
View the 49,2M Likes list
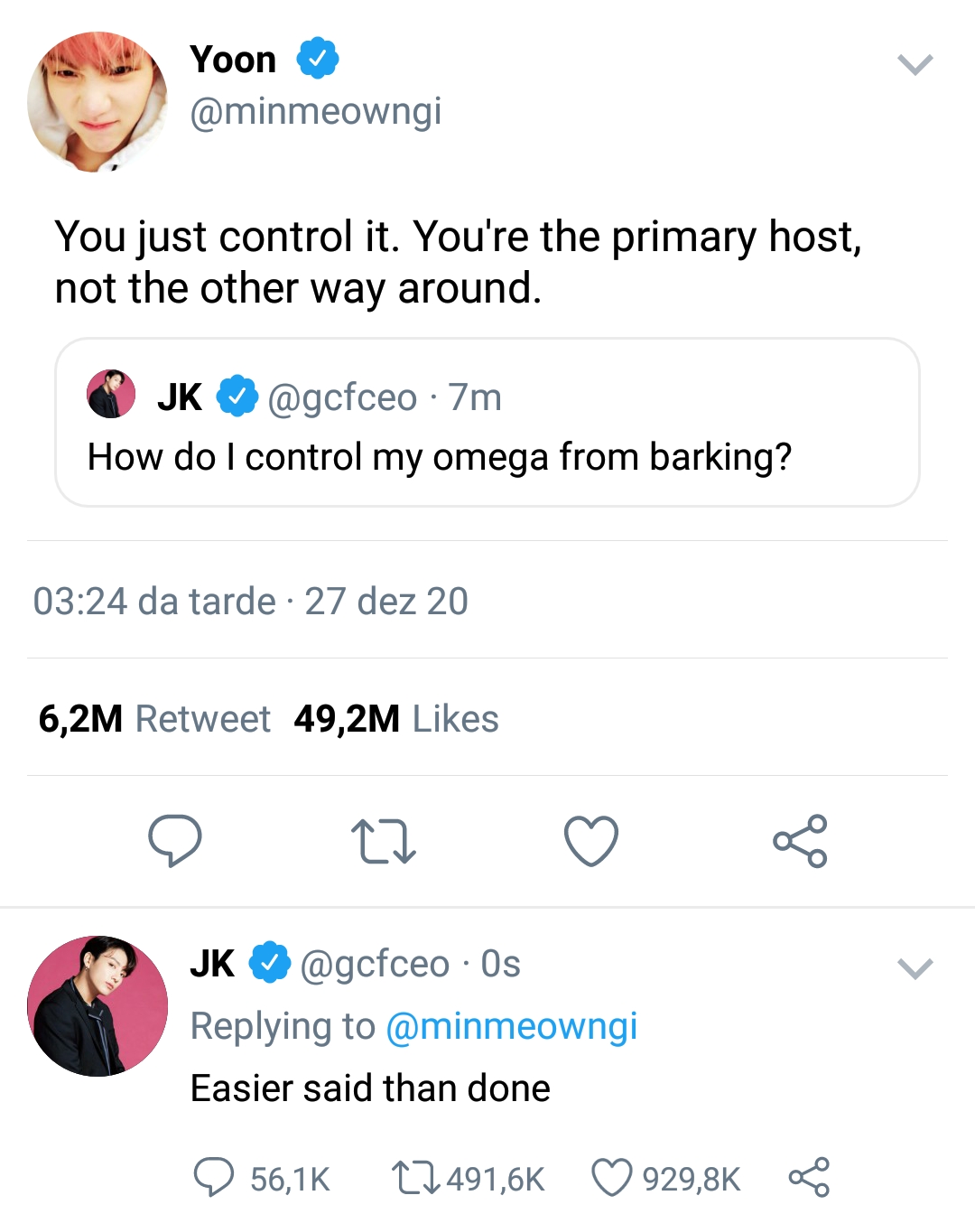[396, 719]
